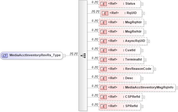Click the <Ref> text in the RqUID box
Viewport: 178px width, 112px height.
pyautogui.click(x=114, y=13)
